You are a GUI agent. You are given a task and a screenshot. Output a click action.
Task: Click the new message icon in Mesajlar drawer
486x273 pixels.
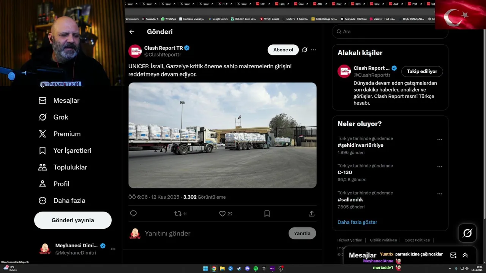pos(453,255)
